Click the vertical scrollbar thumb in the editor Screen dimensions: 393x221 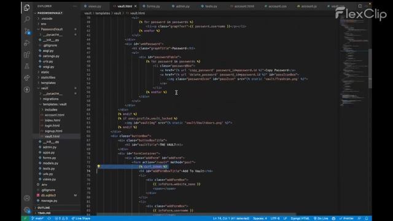370,68
